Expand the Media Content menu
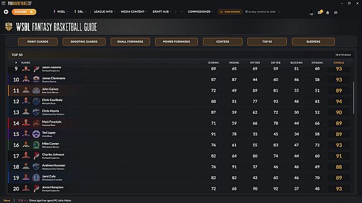This screenshot has width=362, height=203. pos(134,12)
